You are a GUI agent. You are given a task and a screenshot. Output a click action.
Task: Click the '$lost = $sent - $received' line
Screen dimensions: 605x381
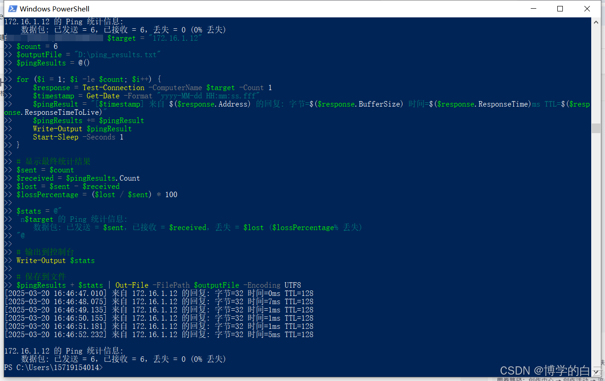68,187
